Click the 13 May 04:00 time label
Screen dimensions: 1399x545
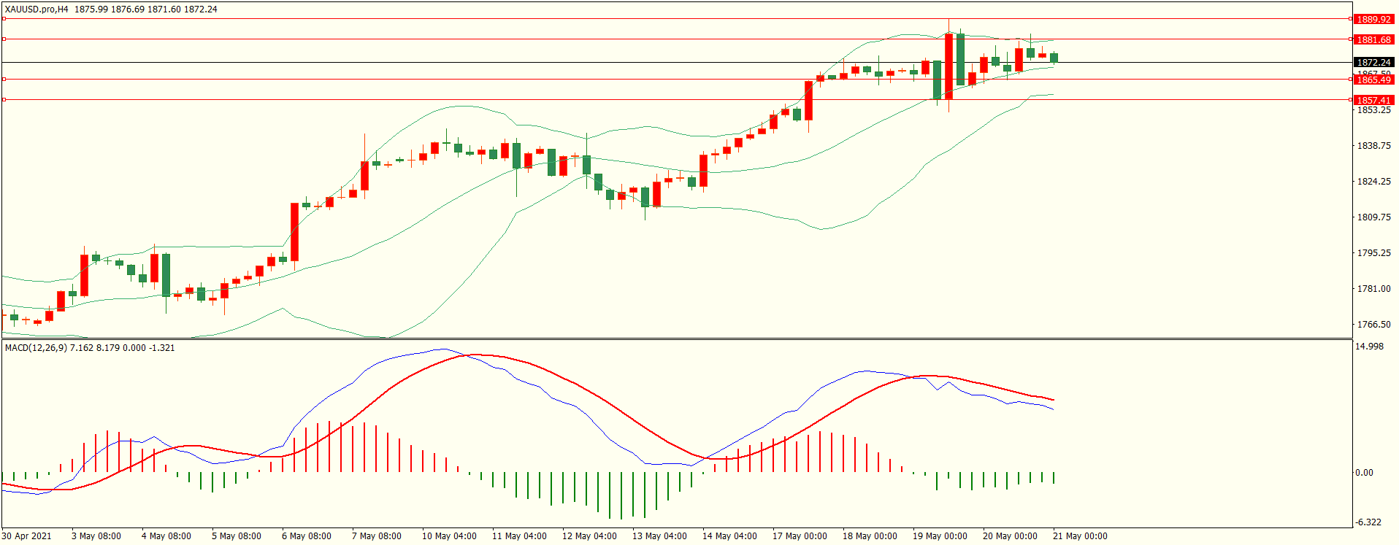(x=659, y=536)
